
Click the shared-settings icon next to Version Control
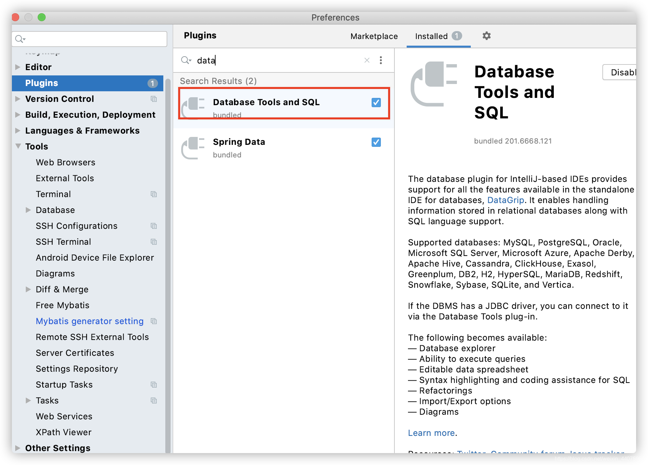(153, 99)
